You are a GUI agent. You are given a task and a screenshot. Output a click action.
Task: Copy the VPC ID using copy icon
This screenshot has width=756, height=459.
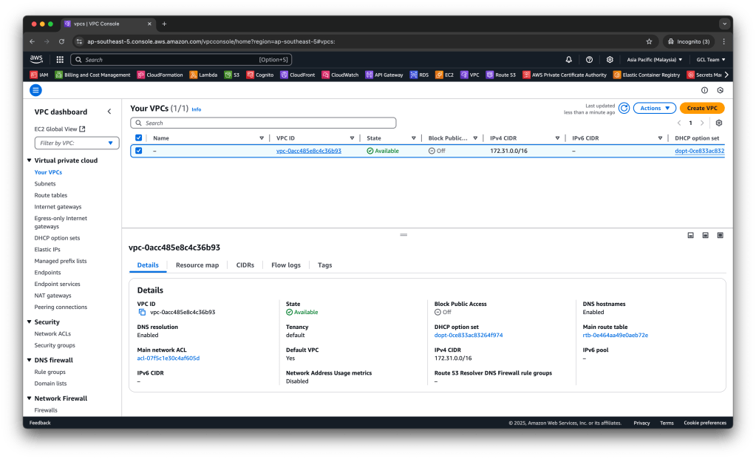pyautogui.click(x=142, y=313)
